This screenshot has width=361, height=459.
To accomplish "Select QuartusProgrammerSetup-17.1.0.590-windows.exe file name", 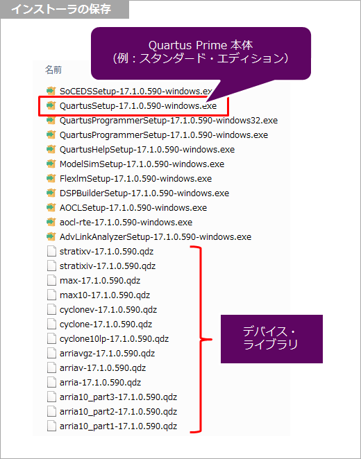I will [164, 135].
